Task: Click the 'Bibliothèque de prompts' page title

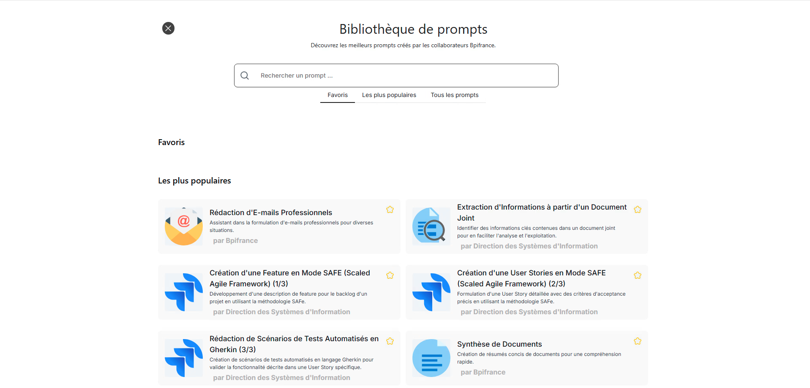Action: 413,29
